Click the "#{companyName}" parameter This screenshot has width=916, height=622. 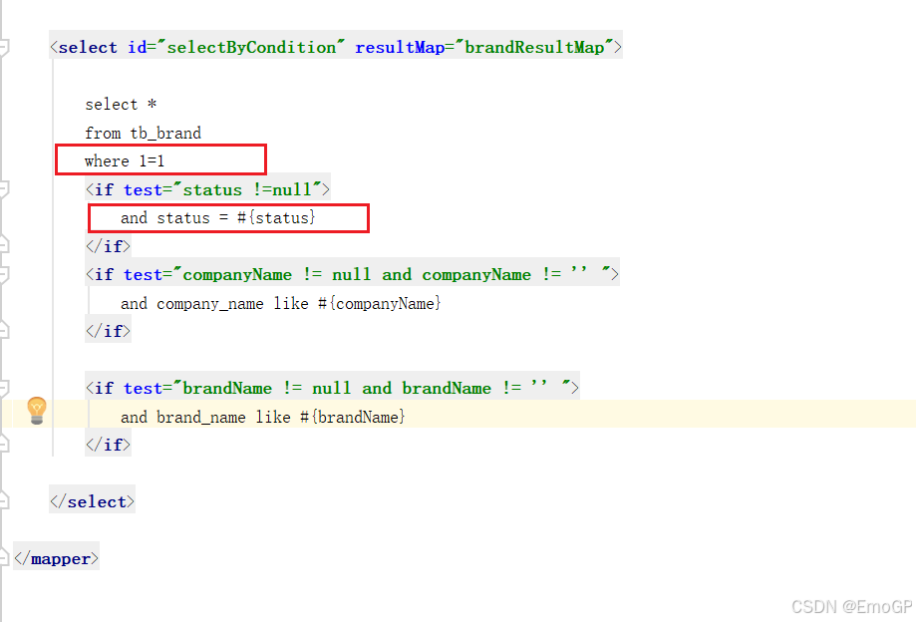379,304
